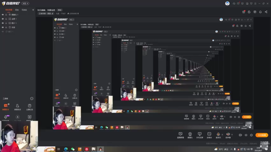The image size is (271, 152).
Task: Hide the 全屏 1 layer in outermost list
Action: [3, 19]
